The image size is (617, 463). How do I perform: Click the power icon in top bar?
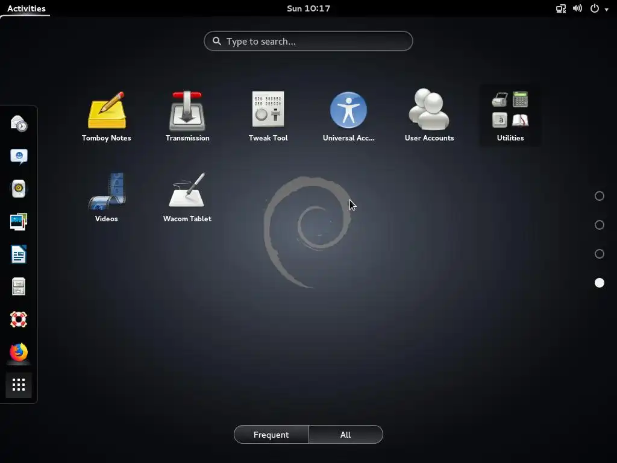point(595,8)
